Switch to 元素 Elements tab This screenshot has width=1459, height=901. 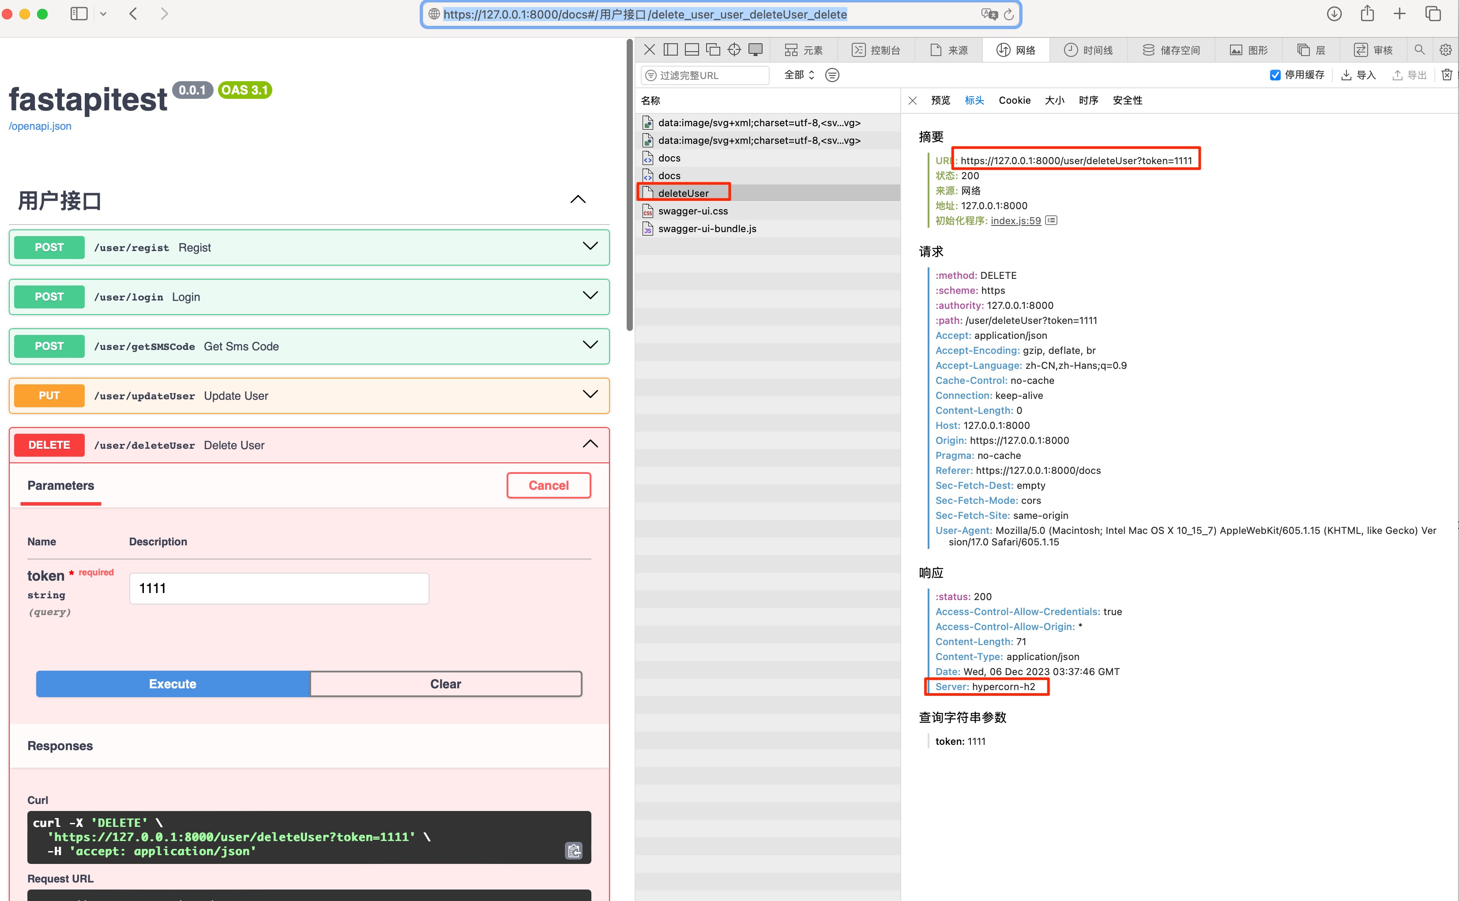tap(803, 50)
